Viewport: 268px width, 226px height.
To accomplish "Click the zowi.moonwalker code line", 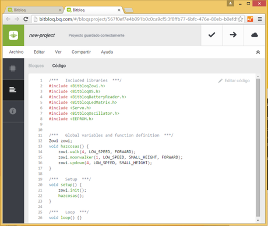I will click(121, 157).
